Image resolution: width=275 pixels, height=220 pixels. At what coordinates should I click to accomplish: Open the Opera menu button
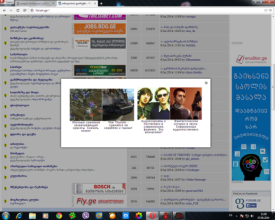coord(7,2)
